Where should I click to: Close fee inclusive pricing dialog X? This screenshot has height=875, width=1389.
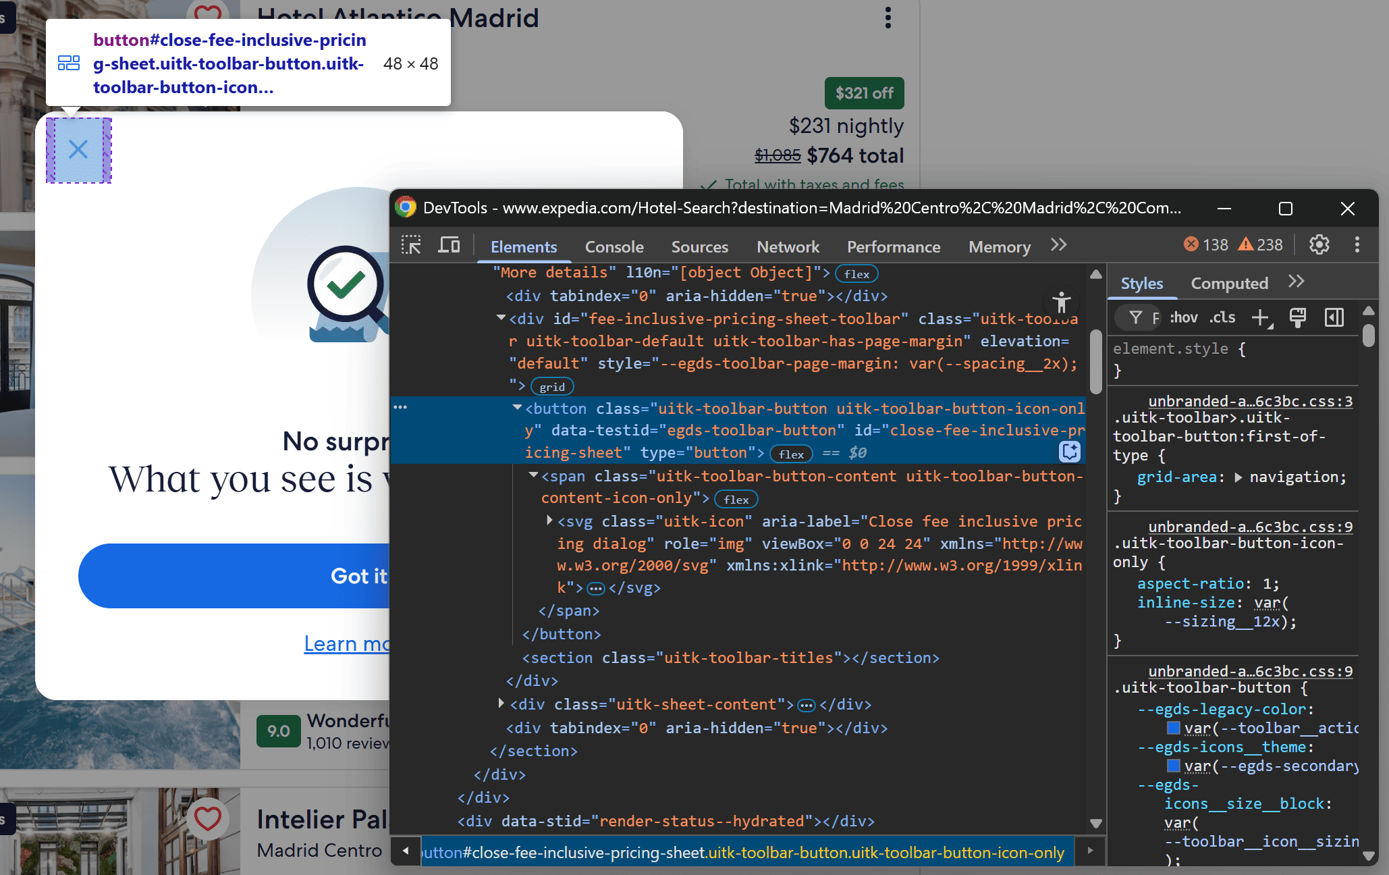pos(78,150)
